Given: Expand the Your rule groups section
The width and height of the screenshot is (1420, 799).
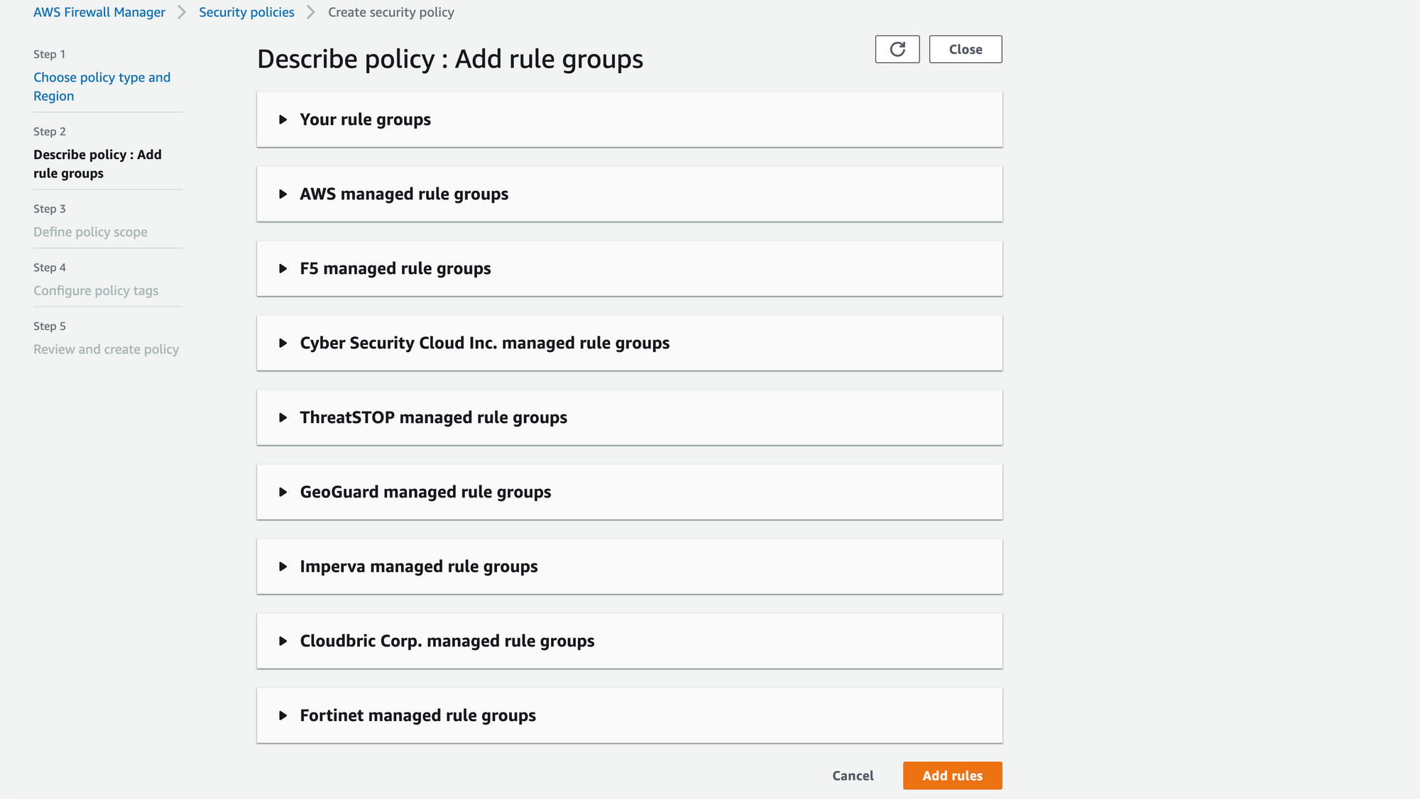Looking at the screenshot, I should pos(629,119).
